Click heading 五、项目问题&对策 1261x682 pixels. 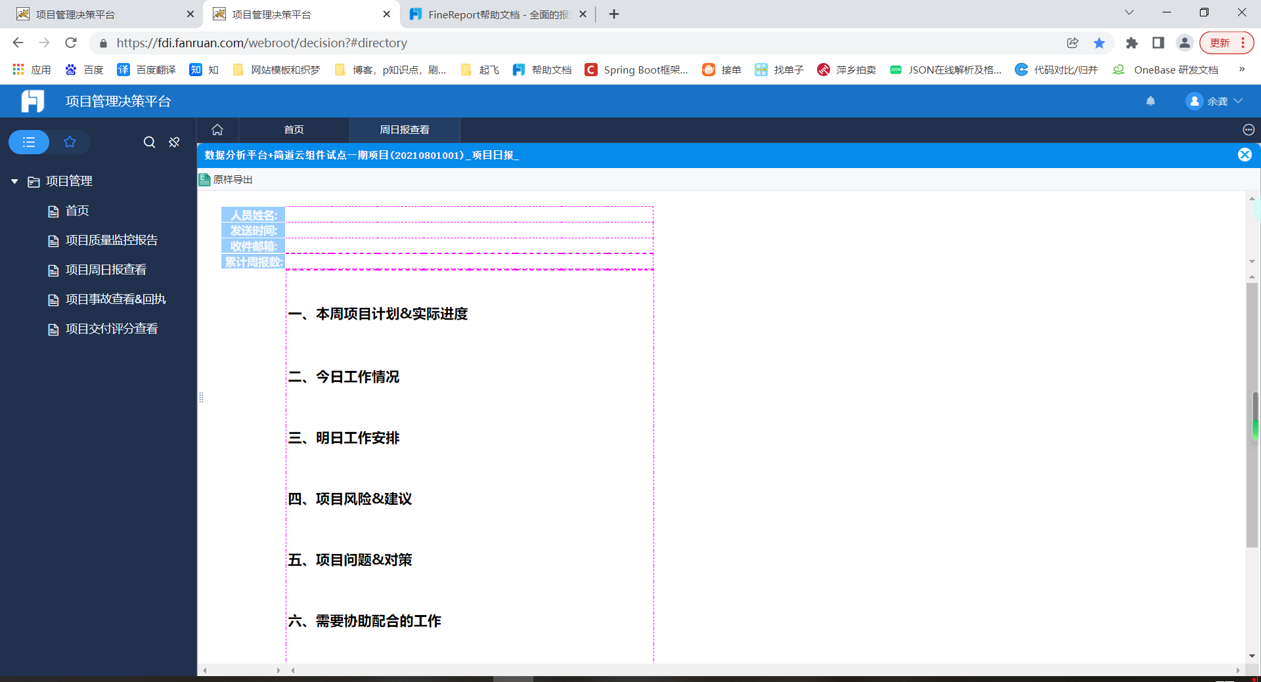[350, 560]
